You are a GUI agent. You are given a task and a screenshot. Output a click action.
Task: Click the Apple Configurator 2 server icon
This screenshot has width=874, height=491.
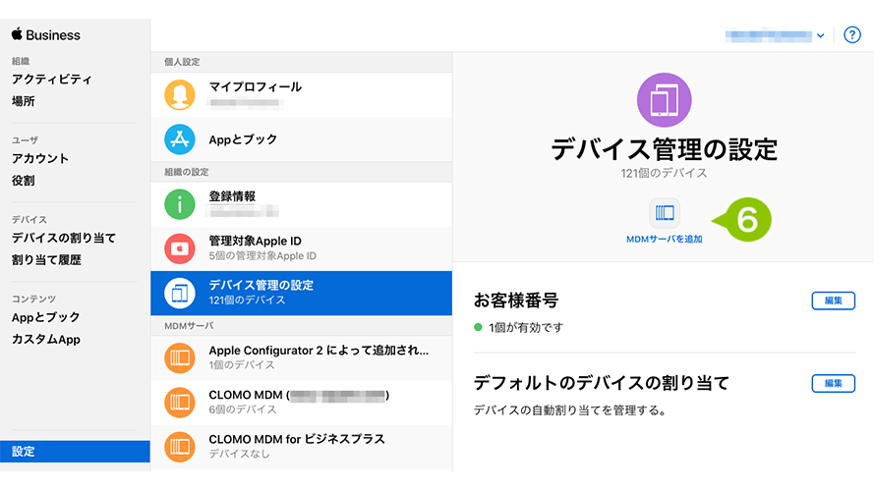pos(180,357)
